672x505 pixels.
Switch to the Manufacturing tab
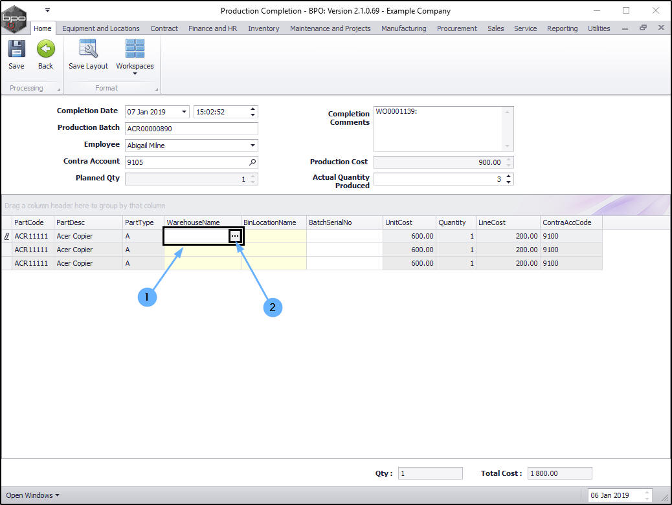pos(404,28)
